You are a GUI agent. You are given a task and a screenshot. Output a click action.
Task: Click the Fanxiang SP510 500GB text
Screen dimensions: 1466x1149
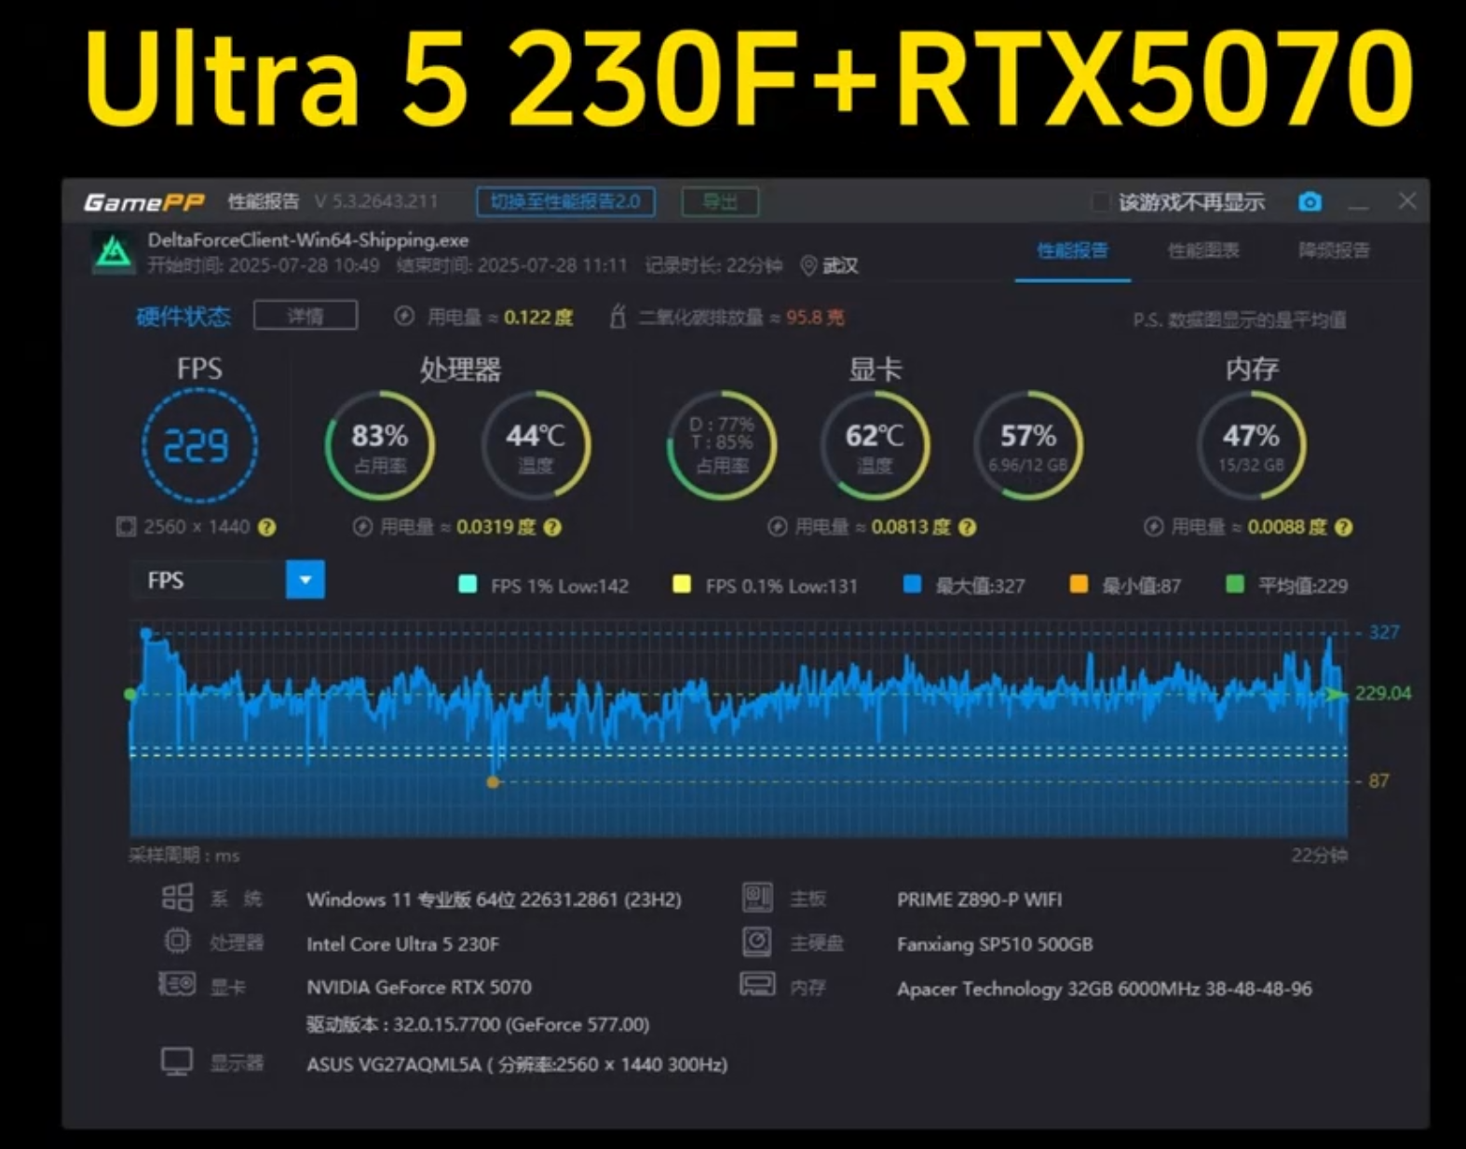coord(995,944)
